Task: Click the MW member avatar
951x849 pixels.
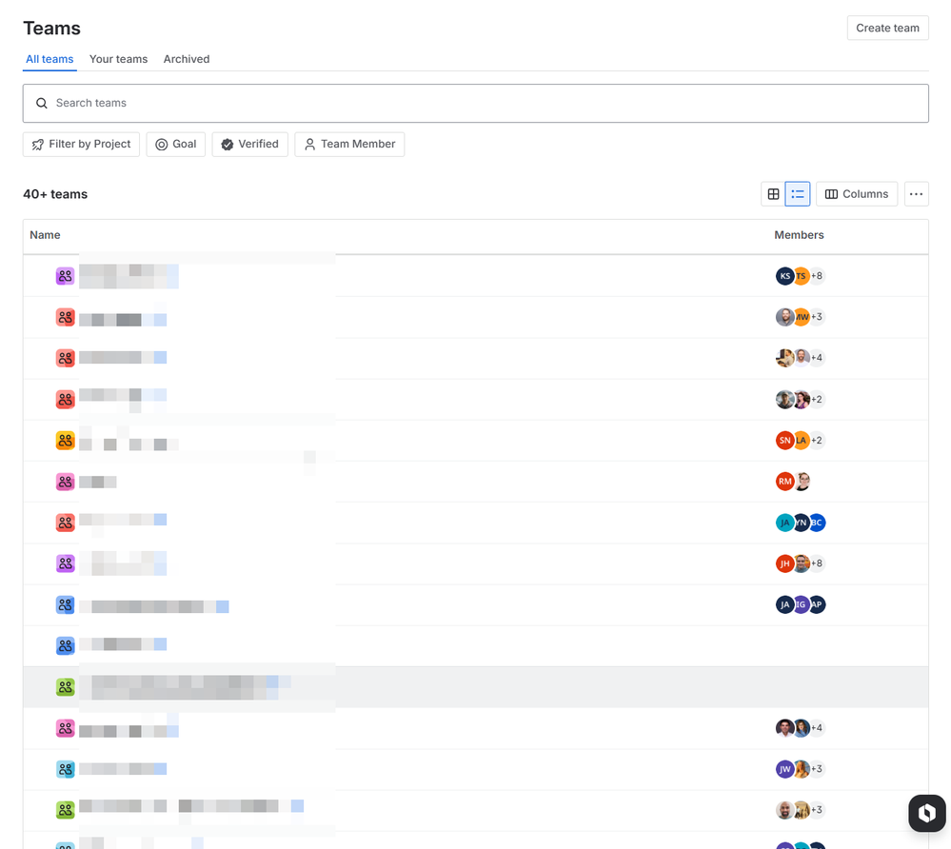Action: pyautogui.click(x=802, y=317)
